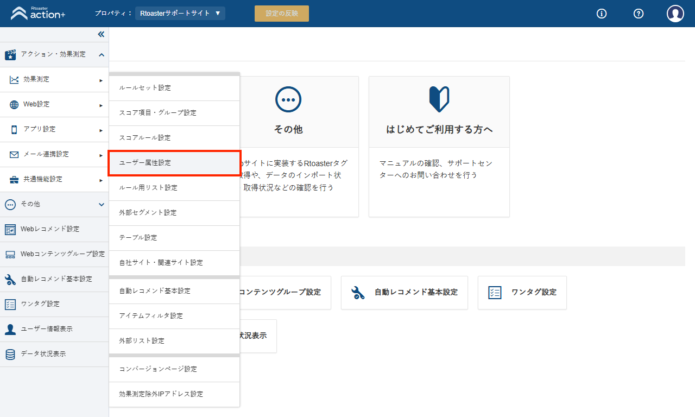The width and height of the screenshot is (695, 417).
Task: Expand the 効果測定 submenu arrow
Action: pyautogui.click(x=101, y=80)
